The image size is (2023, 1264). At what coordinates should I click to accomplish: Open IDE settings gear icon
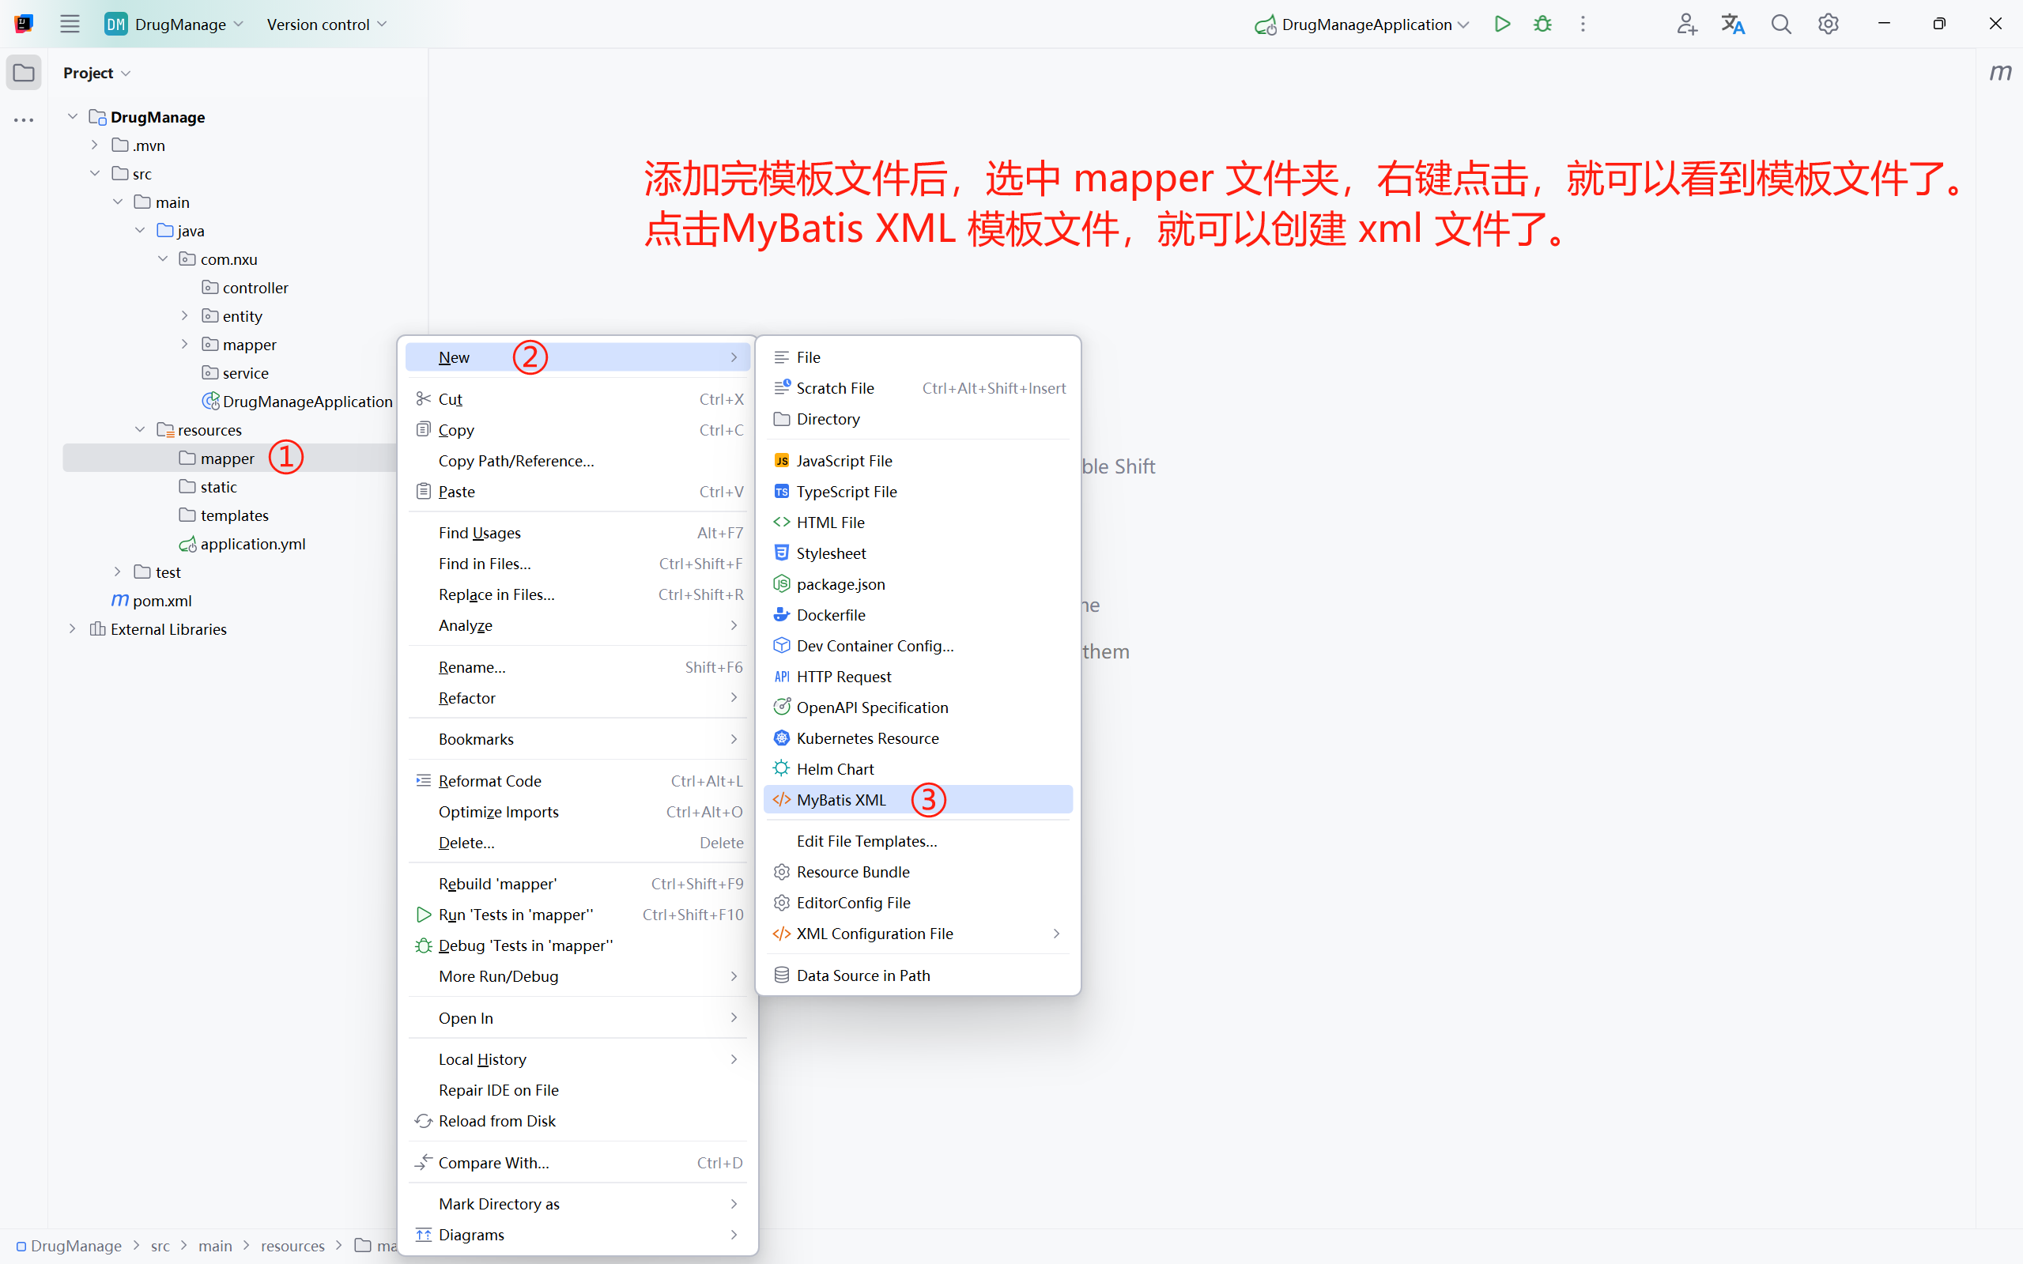tap(1829, 25)
